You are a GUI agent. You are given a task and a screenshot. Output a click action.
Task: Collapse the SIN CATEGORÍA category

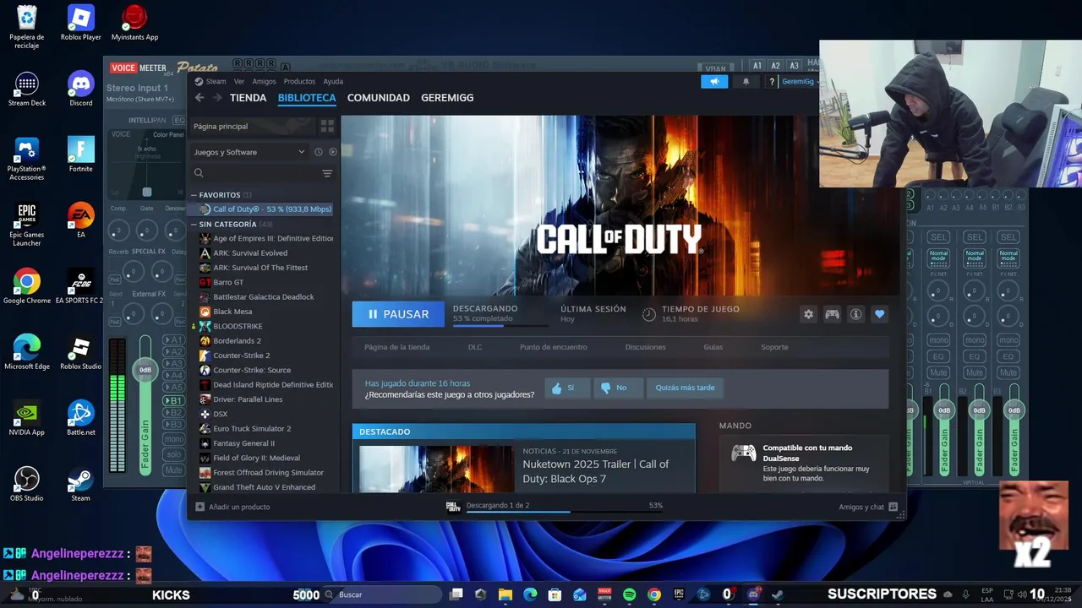(x=194, y=225)
